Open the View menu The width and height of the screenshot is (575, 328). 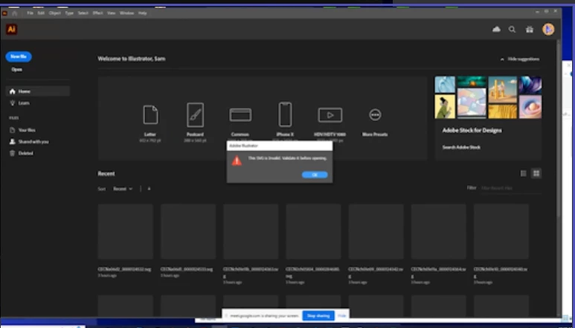coord(111,13)
